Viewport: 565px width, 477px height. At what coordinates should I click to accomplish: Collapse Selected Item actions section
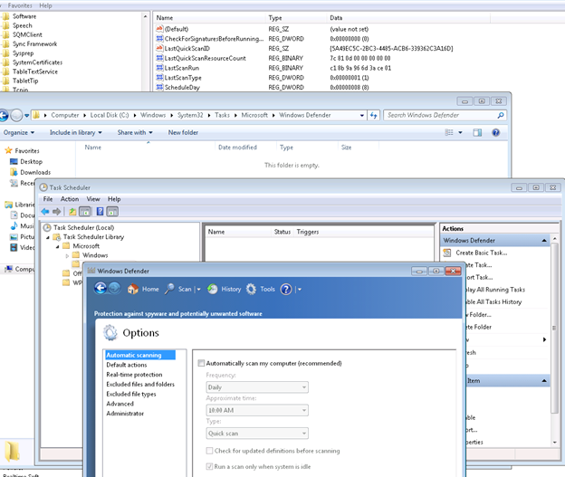pyautogui.click(x=544, y=381)
